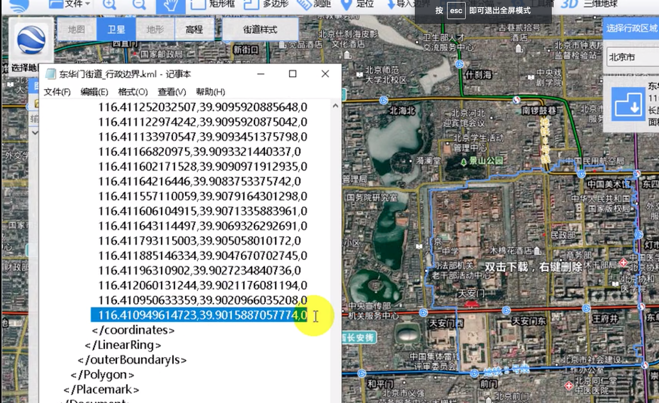Click the 中国美术馆 subway station marker

click(581, 174)
